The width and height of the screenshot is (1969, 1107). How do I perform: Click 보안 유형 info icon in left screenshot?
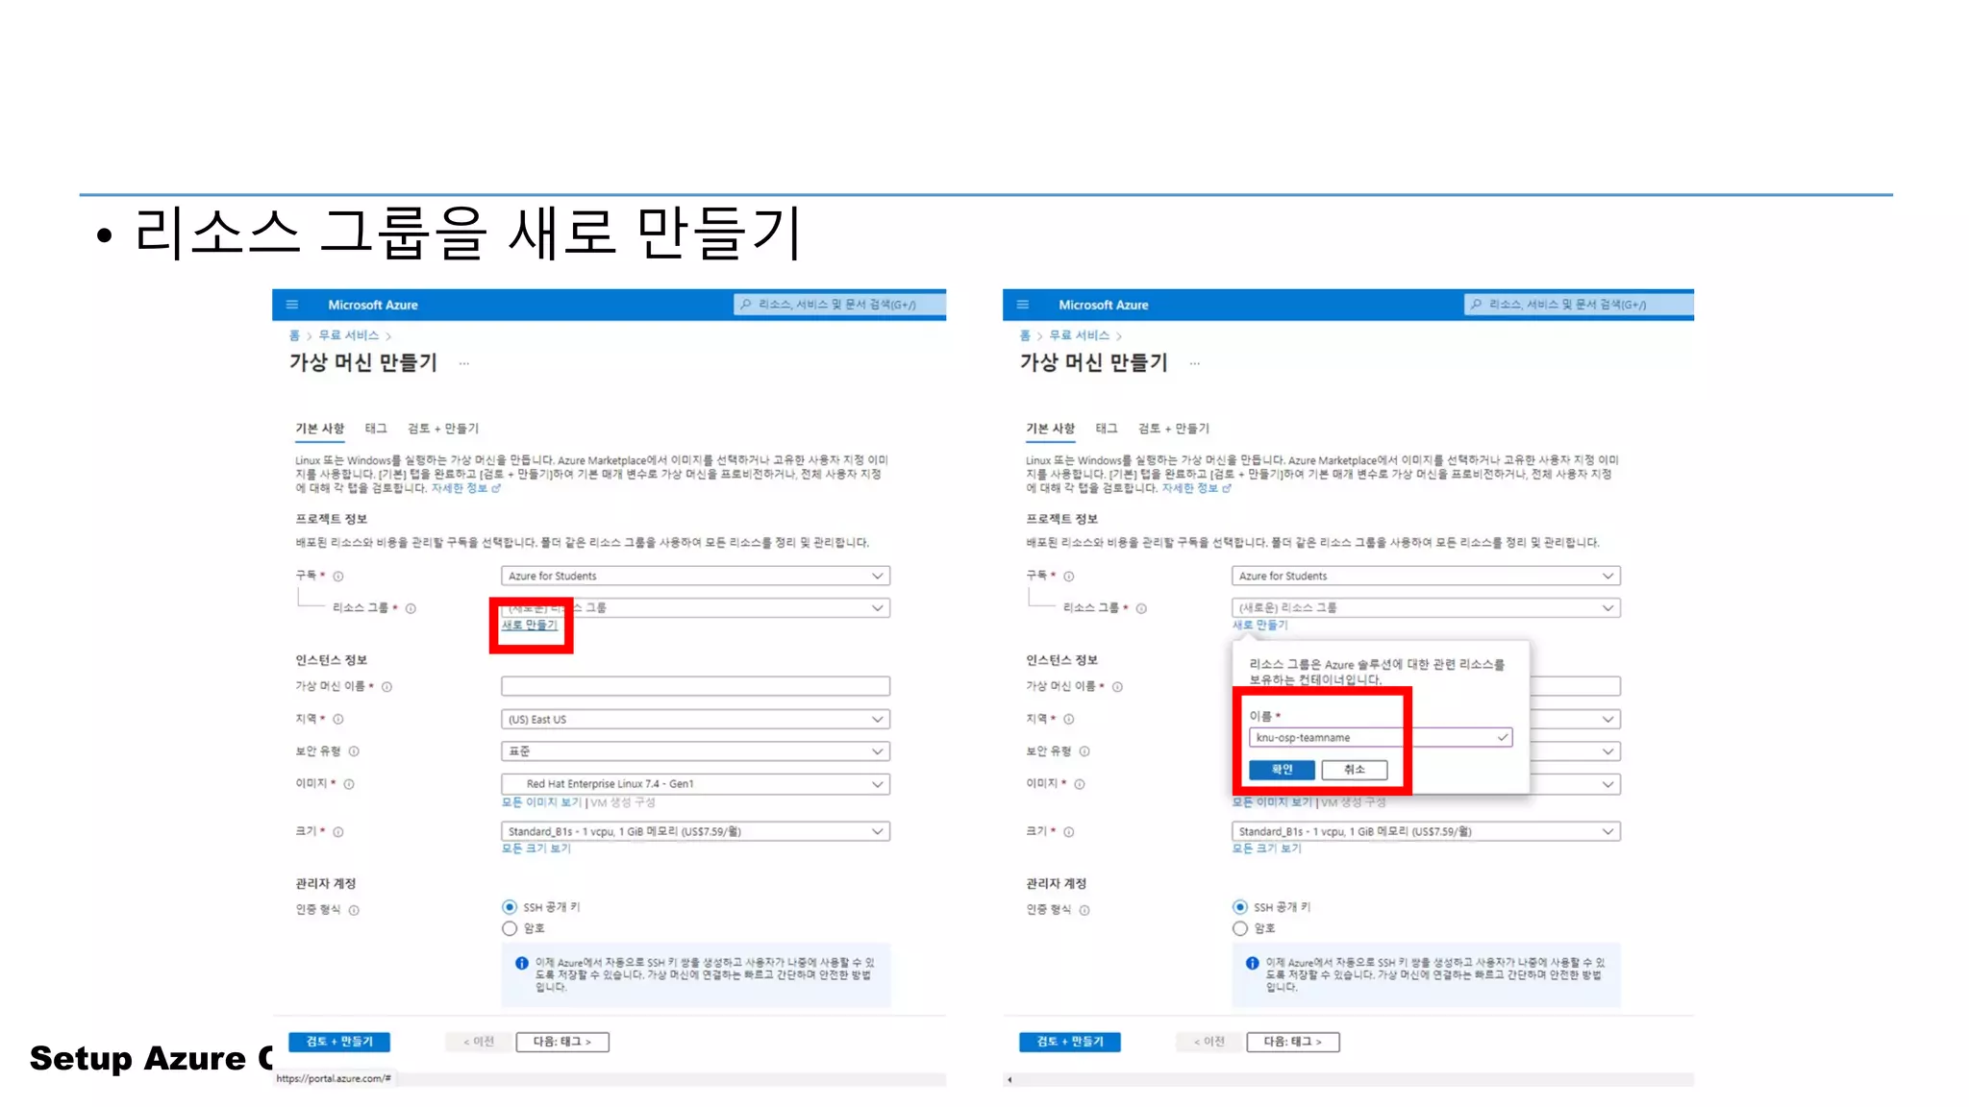(x=354, y=751)
